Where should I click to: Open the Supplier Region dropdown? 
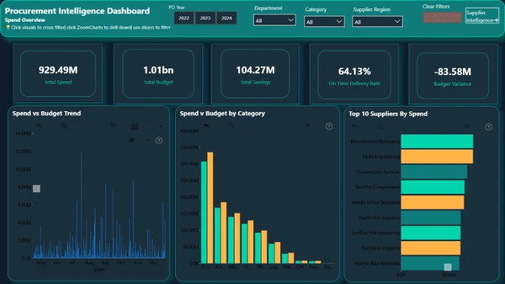pyautogui.click(x=377, y=22)
